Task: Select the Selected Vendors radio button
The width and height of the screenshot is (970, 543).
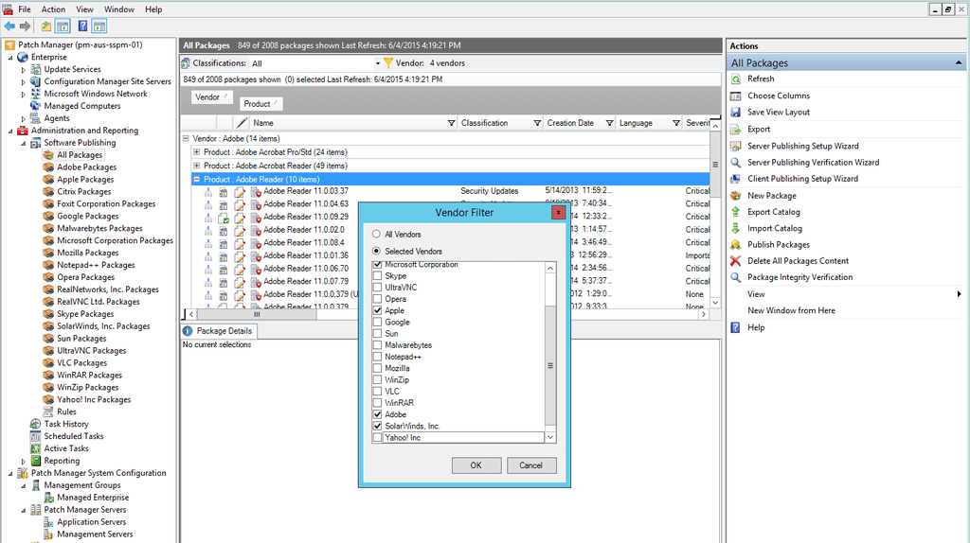Action: (376, 251)
